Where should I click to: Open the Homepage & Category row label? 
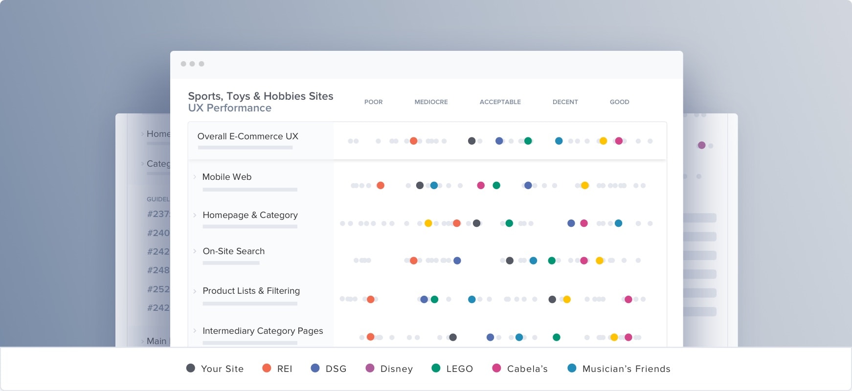coord(250,215)
